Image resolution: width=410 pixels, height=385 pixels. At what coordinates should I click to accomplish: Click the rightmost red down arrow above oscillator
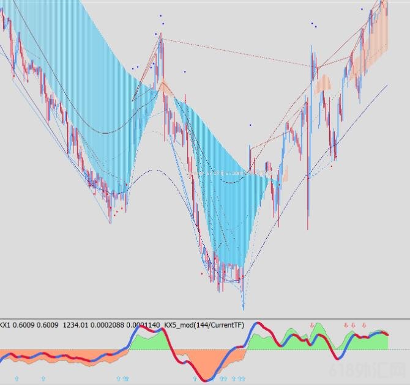(x=364, y=325)
